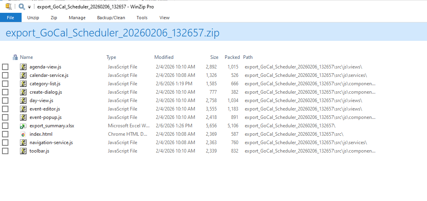The height and width of the screenshot is (201, 427).
Task: Check the box for calendar-service.js
Action: coord(5,75)
